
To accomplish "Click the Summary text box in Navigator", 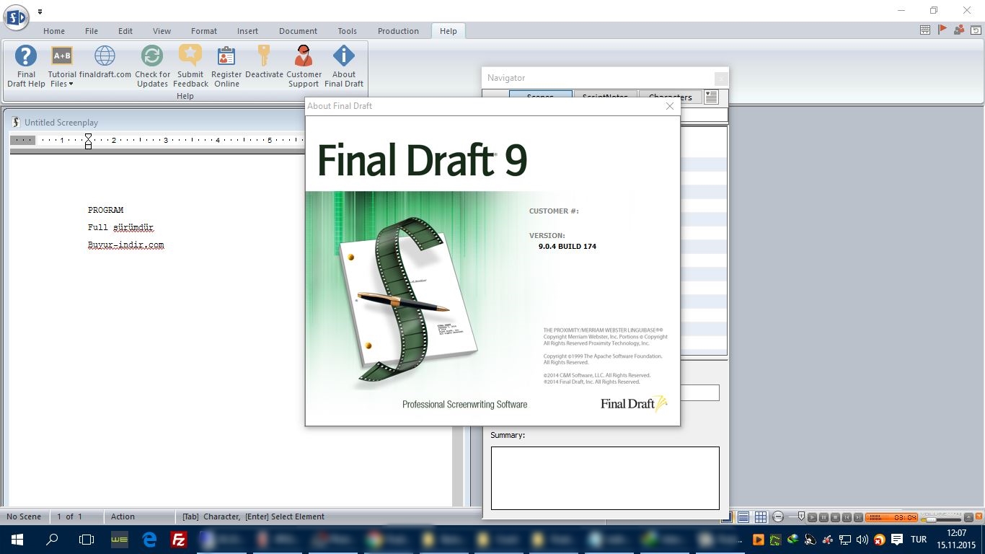I will (605, 478).
